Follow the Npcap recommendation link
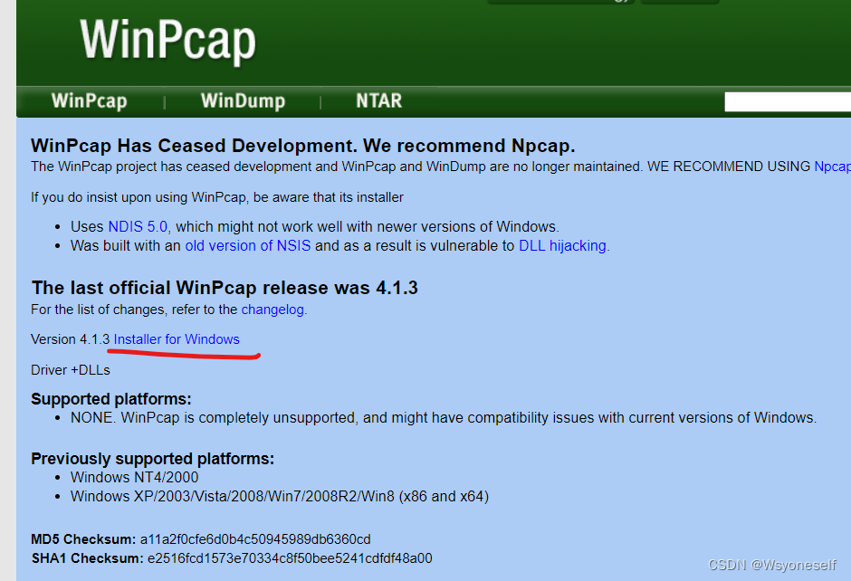 [x=833, y=166]
